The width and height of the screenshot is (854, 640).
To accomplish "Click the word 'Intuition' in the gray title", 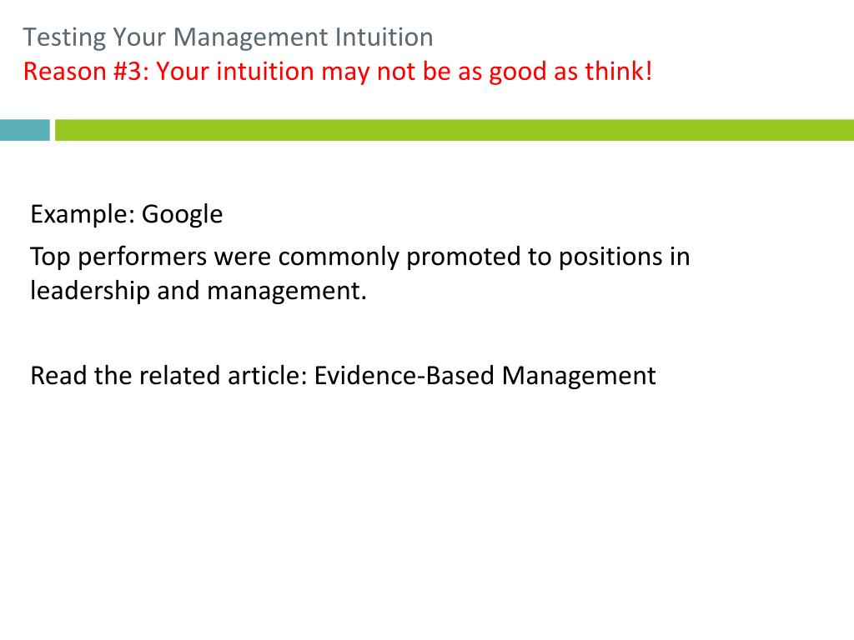I will tap(384, 38).
